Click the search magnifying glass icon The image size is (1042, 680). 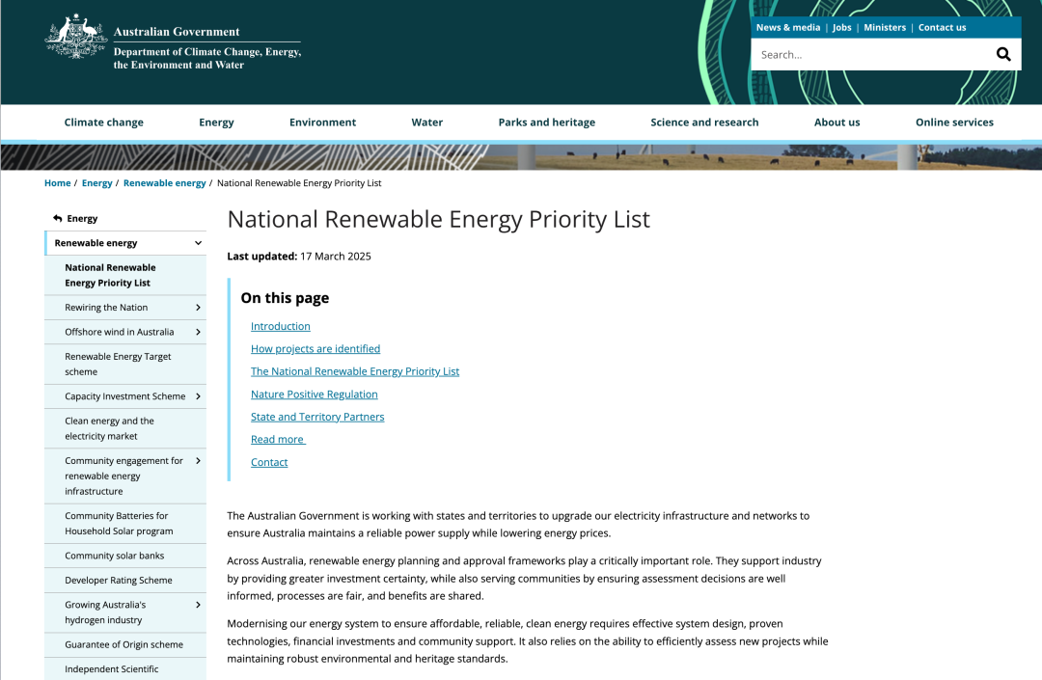coord(1003,54)
